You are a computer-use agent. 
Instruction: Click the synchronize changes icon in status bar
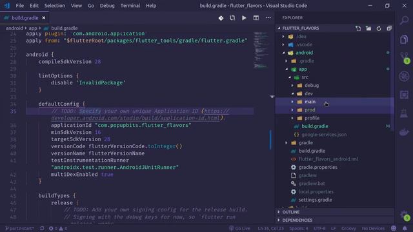point(42,228)
